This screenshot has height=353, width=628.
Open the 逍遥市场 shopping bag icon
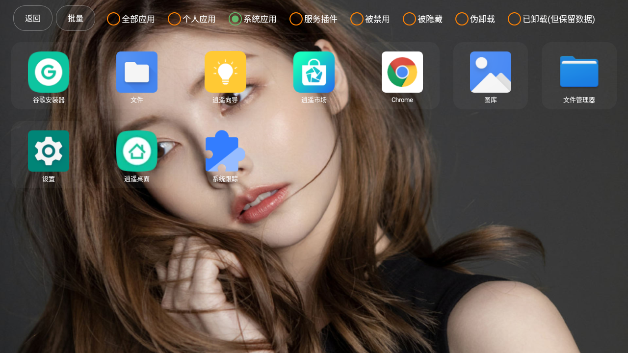tap(314, 72)
